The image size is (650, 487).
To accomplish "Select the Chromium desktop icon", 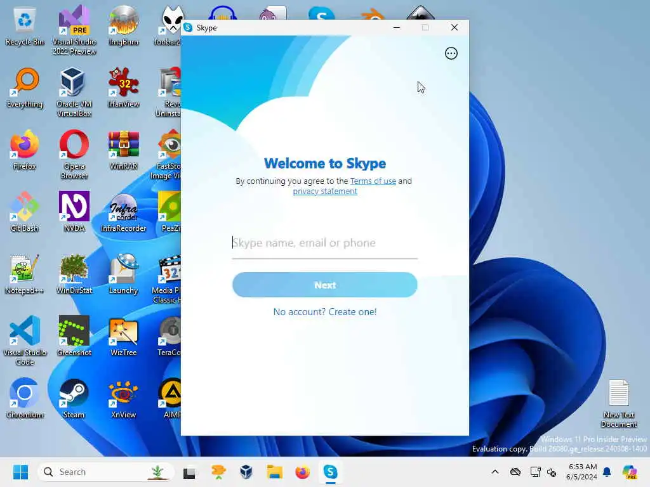I will tap(25, 399).
